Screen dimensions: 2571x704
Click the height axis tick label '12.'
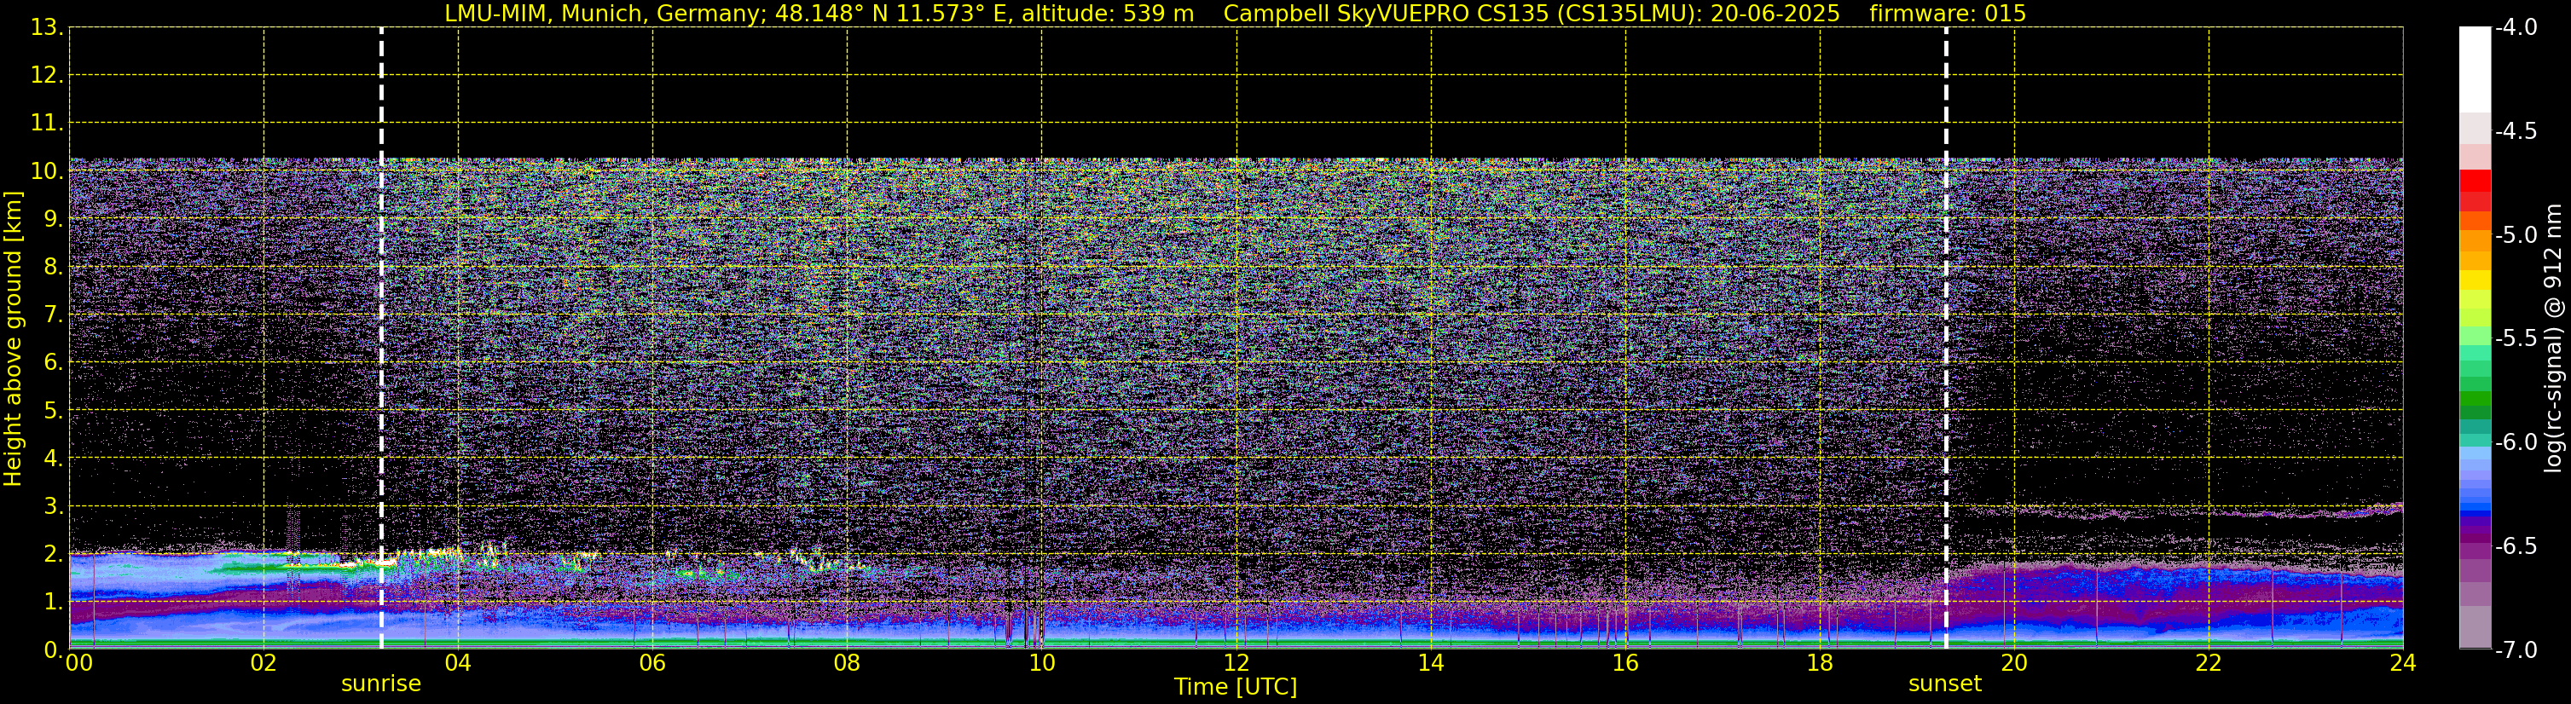point(47,76)
